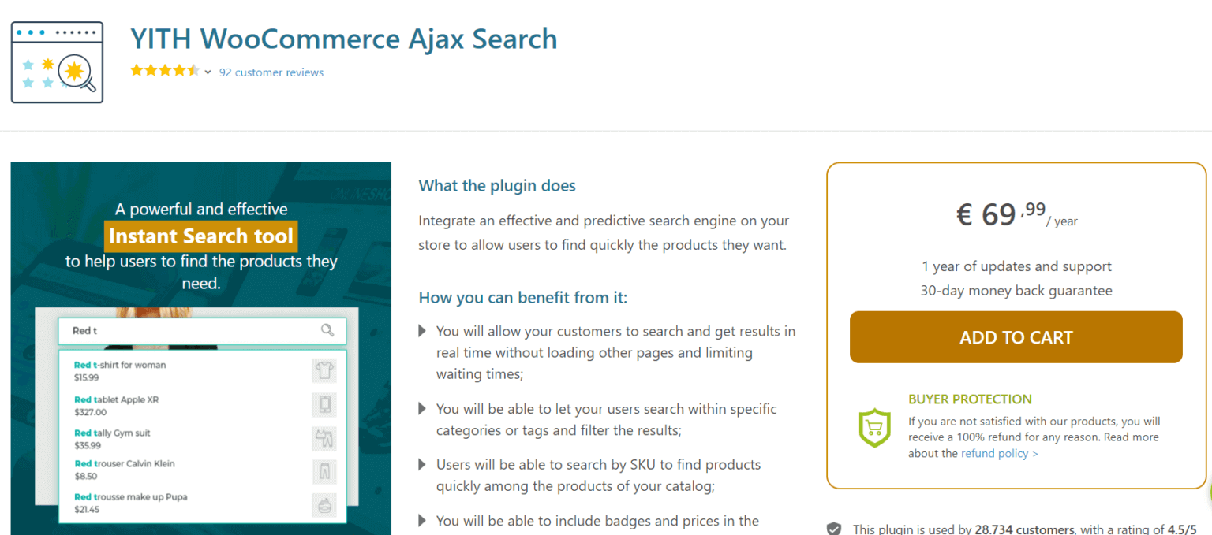Click the yellow star rating
Image resolution: width=1212 pixels, height=535 pixels.
(x=164, y=71)
